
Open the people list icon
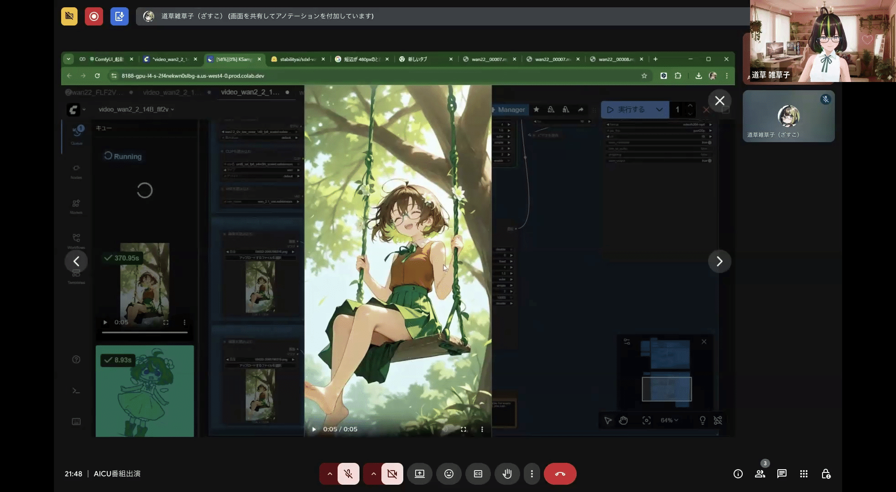click(760, 474)
